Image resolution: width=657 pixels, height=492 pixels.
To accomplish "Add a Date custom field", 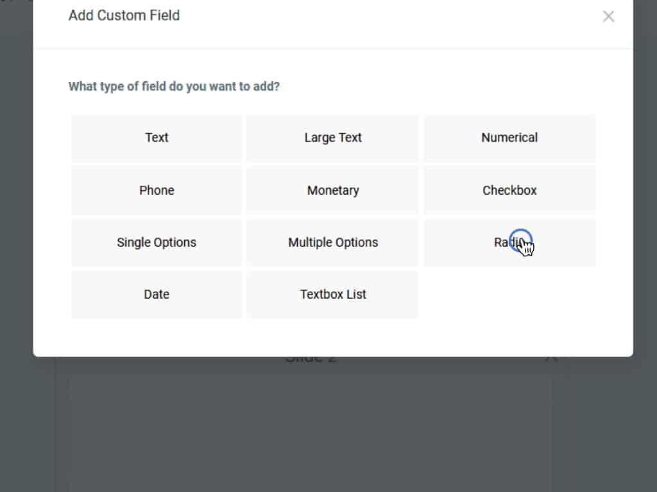I will (157, 295).
